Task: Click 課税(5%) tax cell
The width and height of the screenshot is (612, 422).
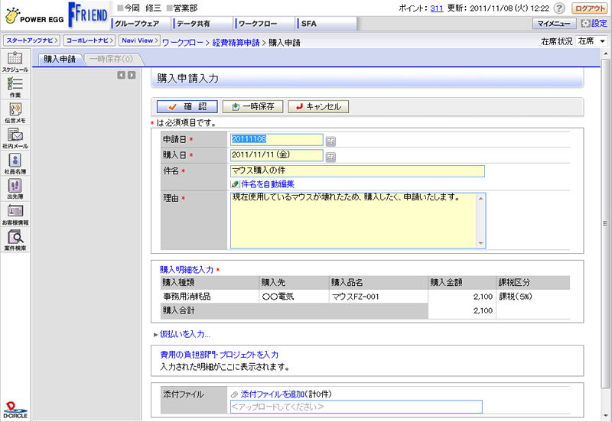Action: [532, 297]
